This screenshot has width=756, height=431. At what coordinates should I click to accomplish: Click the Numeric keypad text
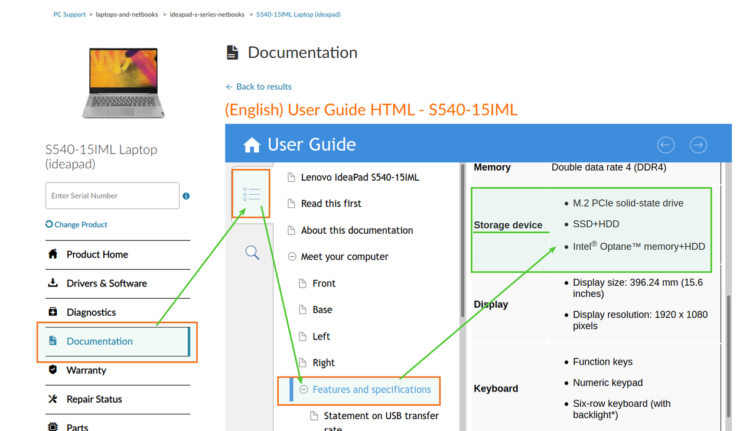[x=608, y=383]
